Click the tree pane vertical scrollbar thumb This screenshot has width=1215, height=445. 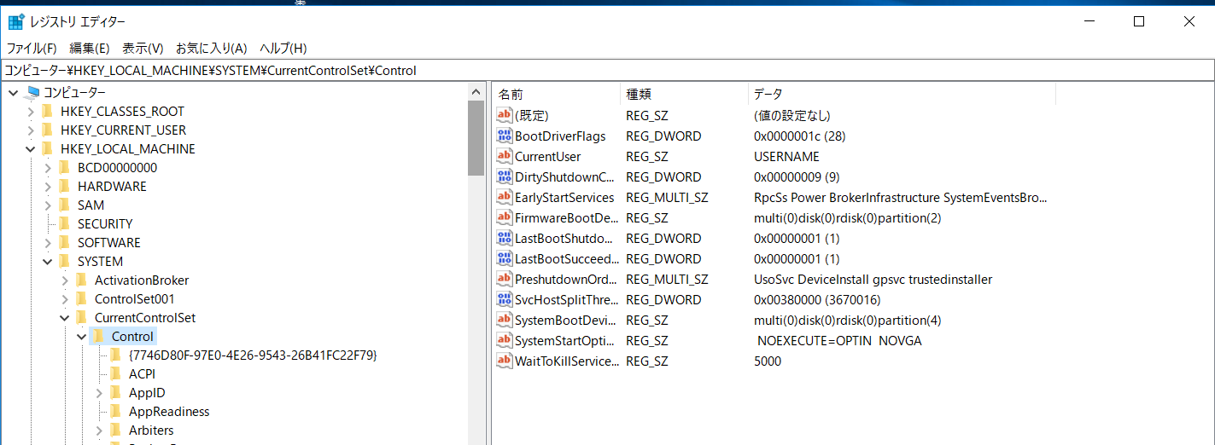point(476,137)
